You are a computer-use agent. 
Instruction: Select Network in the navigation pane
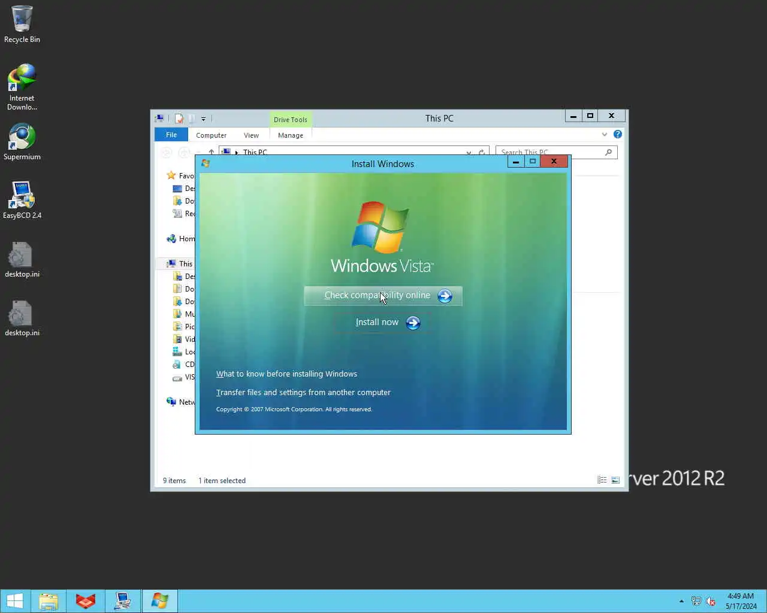click(180, 402)
